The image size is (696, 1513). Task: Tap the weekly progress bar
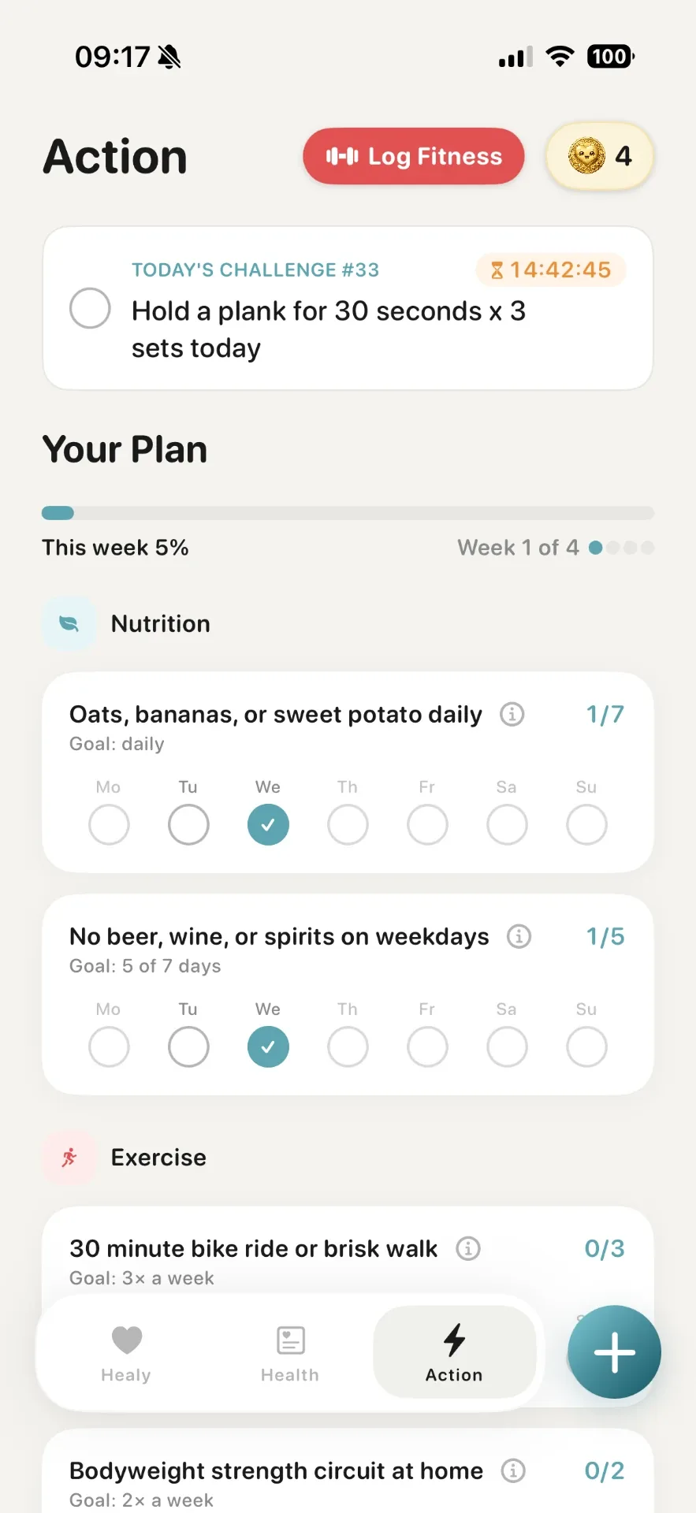pyautogui.click(x=348, y=513)
